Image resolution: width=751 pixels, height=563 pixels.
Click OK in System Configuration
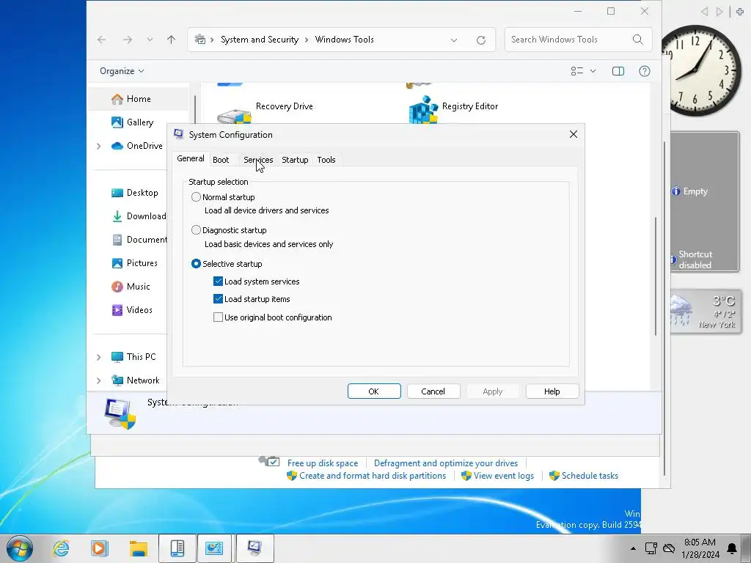pyautogui.click(x=374, y=391)
